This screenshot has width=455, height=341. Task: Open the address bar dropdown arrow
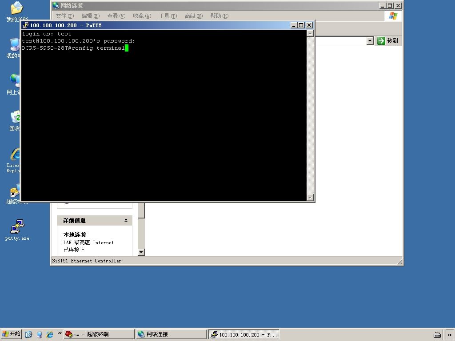370,41
